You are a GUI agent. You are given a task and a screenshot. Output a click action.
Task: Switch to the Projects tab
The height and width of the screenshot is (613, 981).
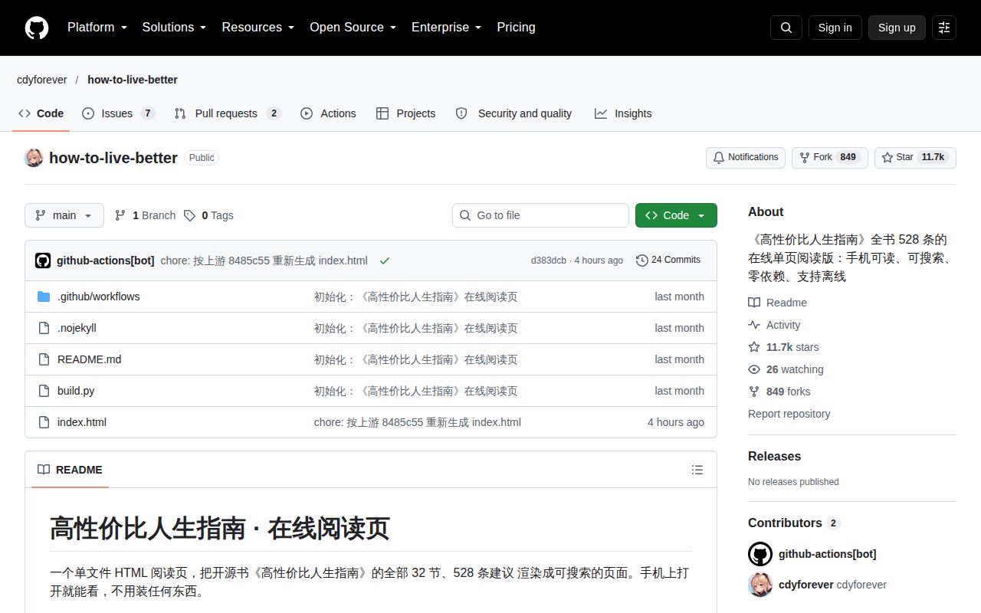pyautogui.click(x=405, y=113)
